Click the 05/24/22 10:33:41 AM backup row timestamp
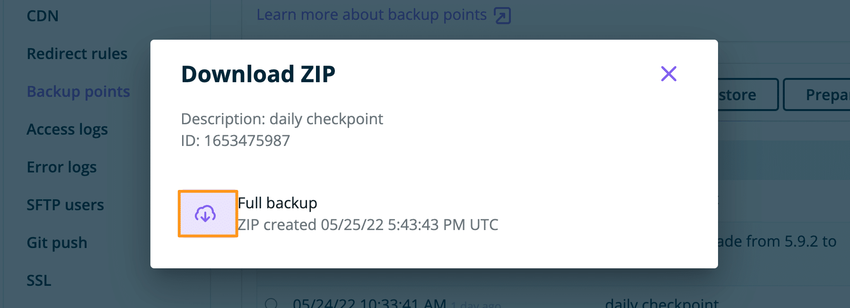This screenshot has height=308, width=850. pos(369,303)
